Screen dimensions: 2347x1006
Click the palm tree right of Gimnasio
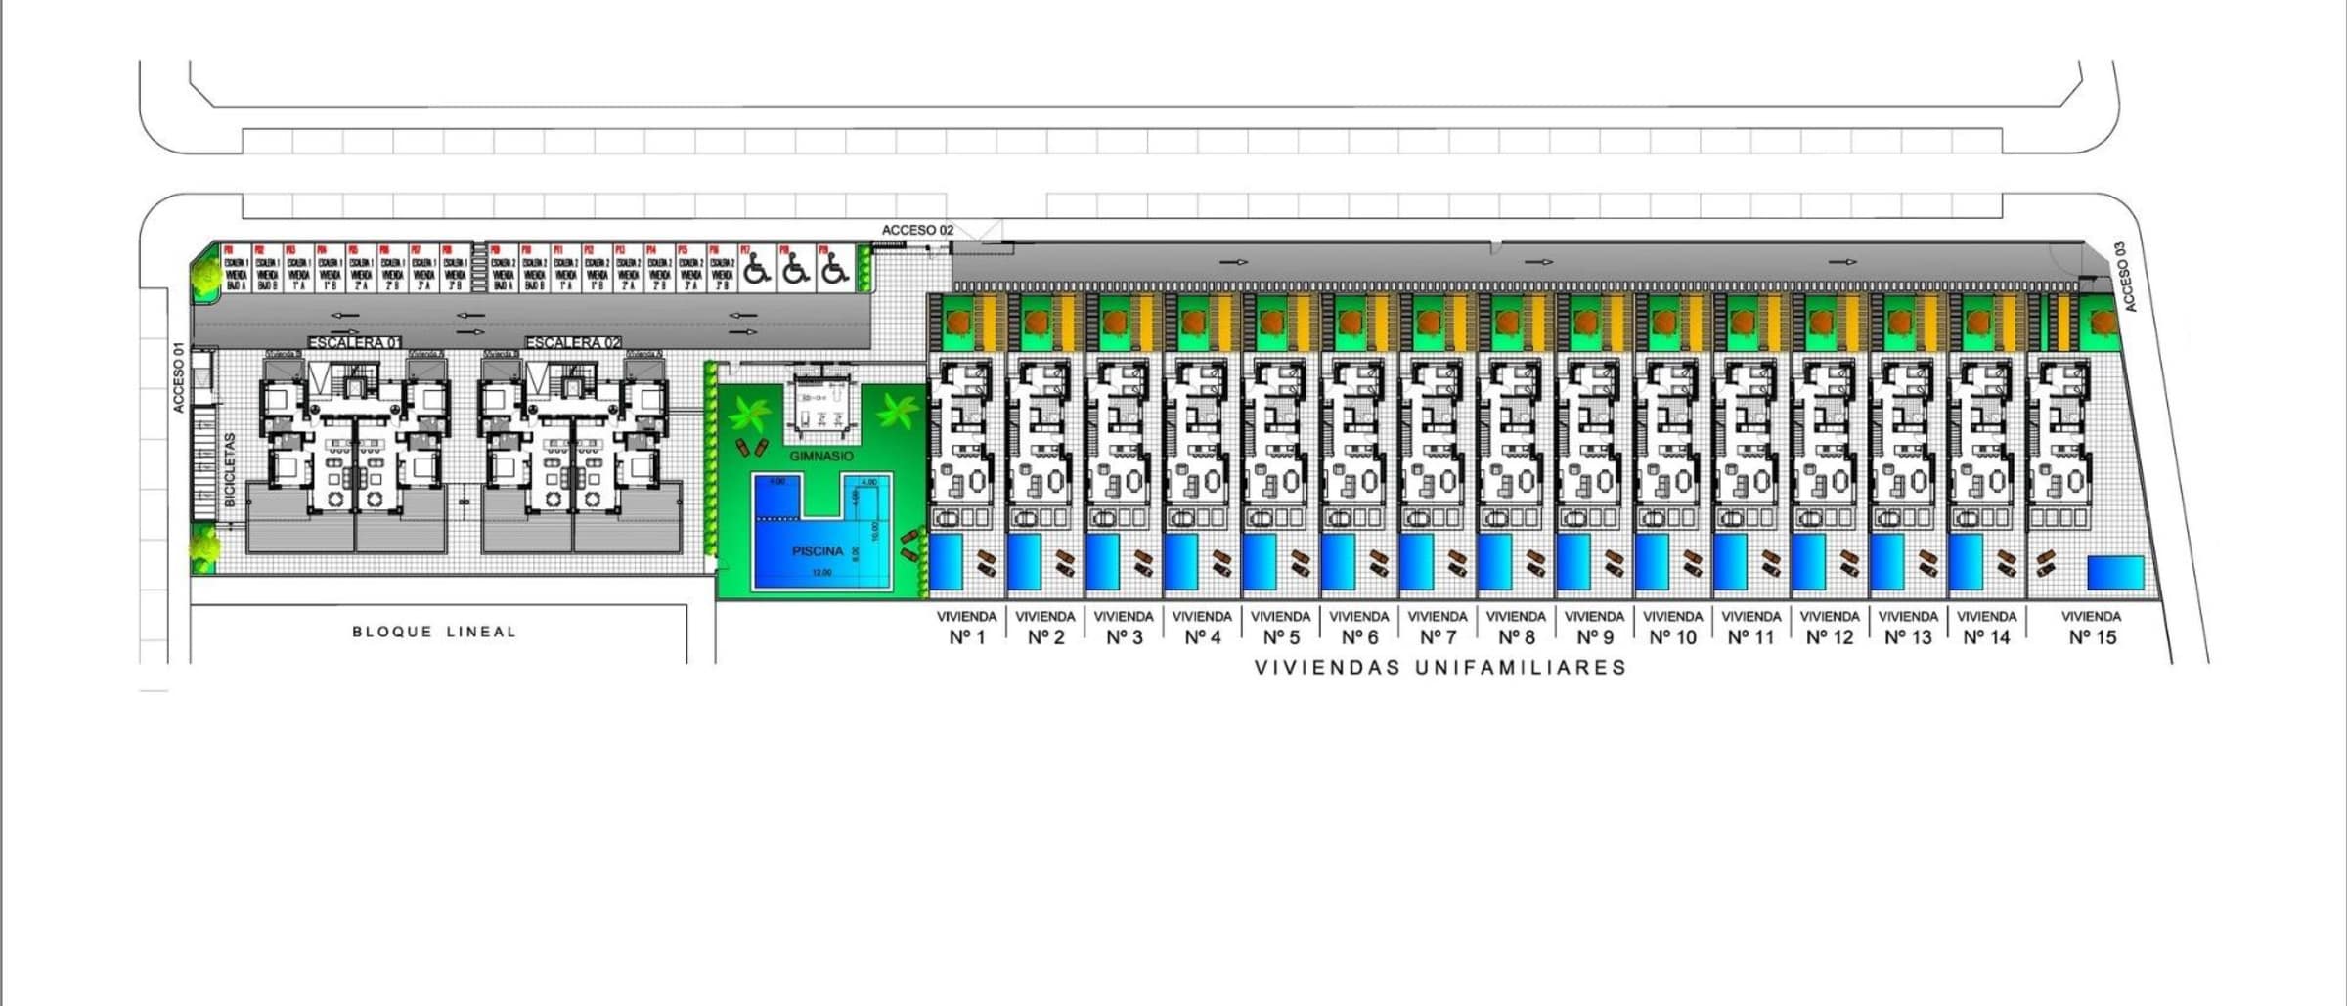(x=897, y=411)
